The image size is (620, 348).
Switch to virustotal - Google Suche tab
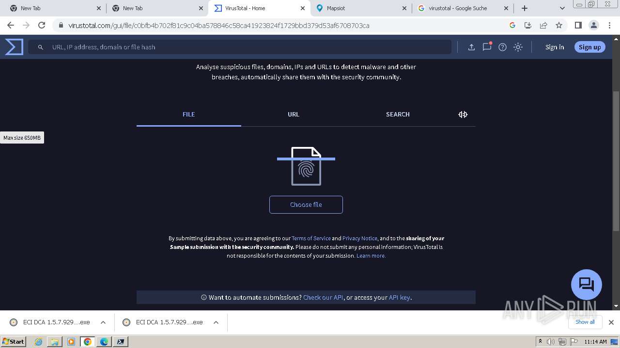point(463,8)
